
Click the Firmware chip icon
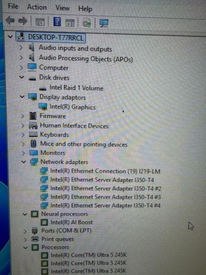[x=33, y=116]
